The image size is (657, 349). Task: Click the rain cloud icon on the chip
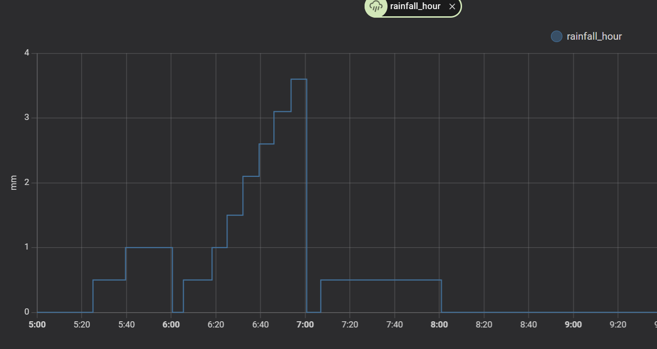tap(375, 7)
